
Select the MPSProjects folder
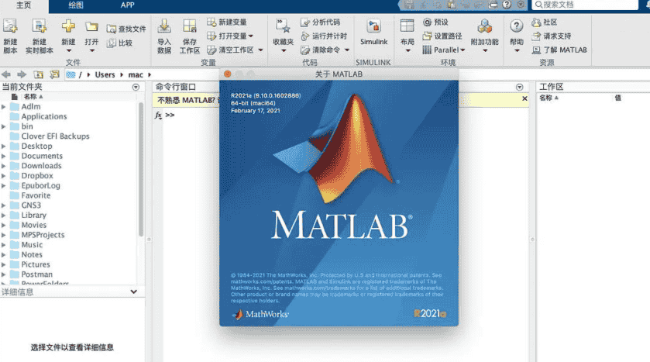43,235
